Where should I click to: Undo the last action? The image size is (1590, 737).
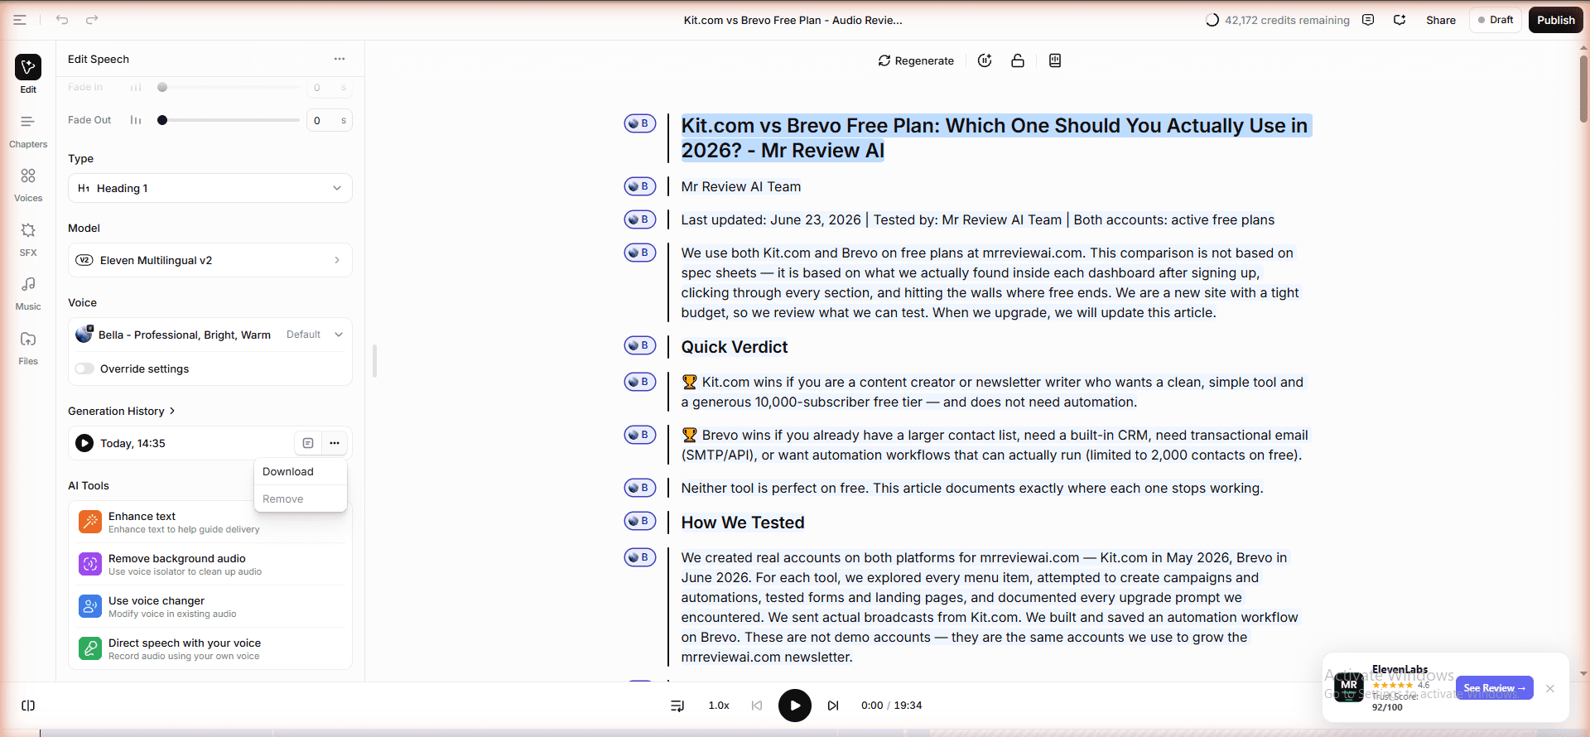62,20
